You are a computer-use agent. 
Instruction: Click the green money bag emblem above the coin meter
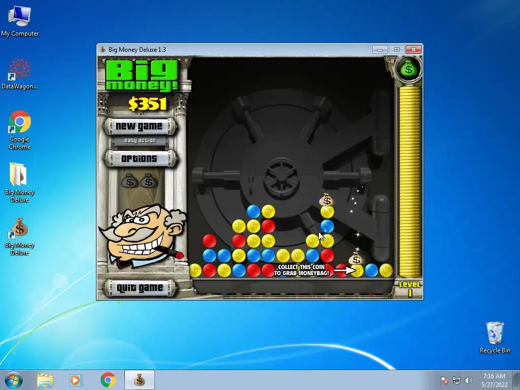click(409, 69)
